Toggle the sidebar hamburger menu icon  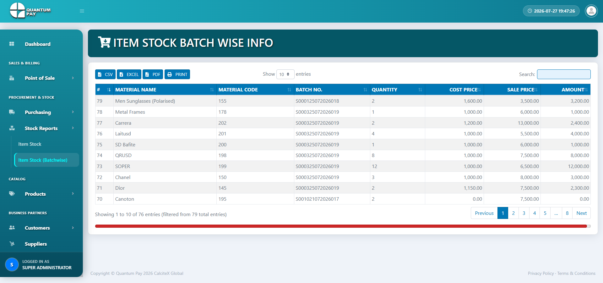click(x=82, y=11)
